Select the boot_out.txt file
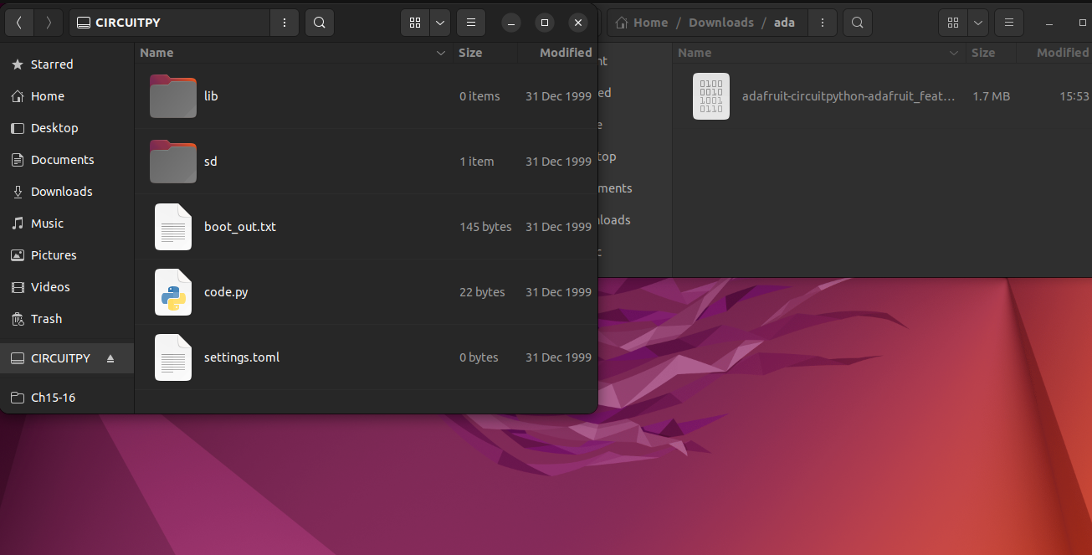 click(x=239, y=227)
